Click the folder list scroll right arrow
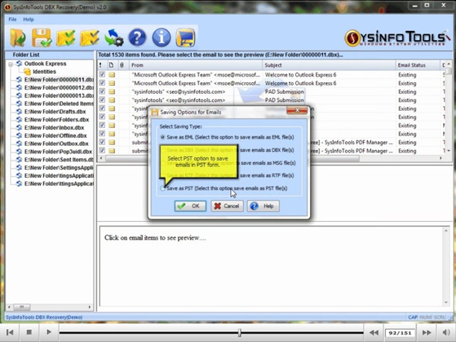Screen dimensions: 456x342 (x=90, y=307)
